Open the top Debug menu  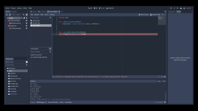(19, 8)
